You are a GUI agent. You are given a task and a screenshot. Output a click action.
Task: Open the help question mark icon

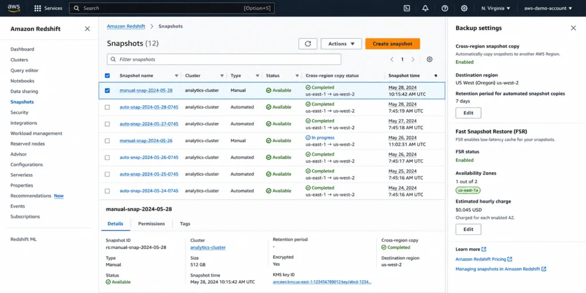click(445, 8)
